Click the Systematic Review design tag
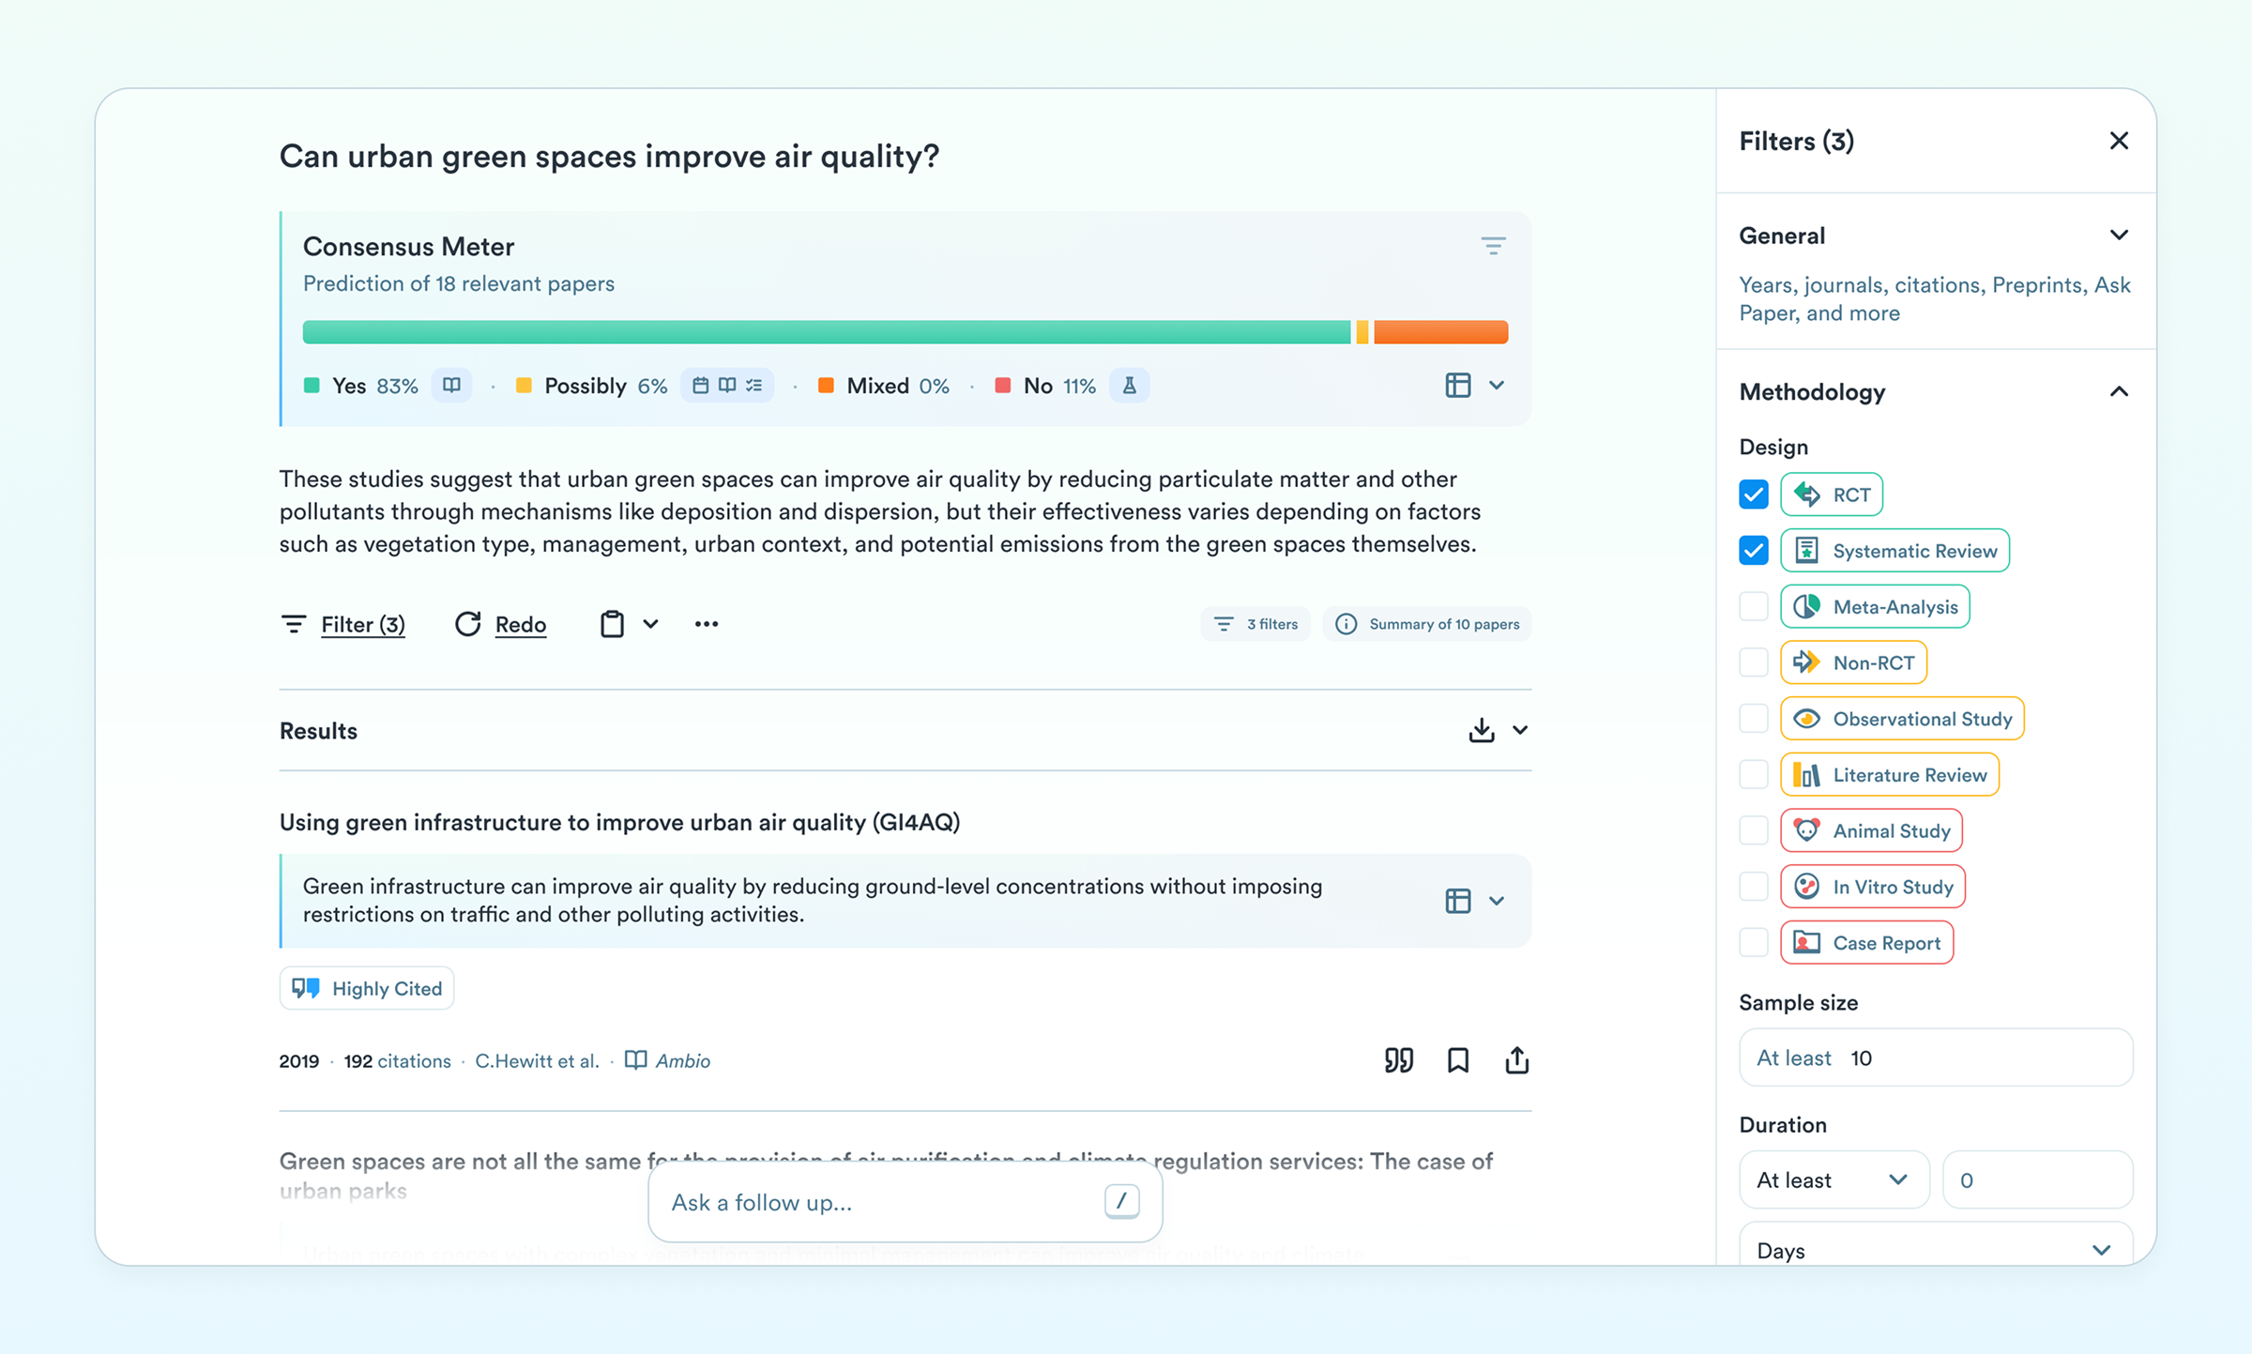Viewport: 2252px width, 1354px height. (1894, 551)
